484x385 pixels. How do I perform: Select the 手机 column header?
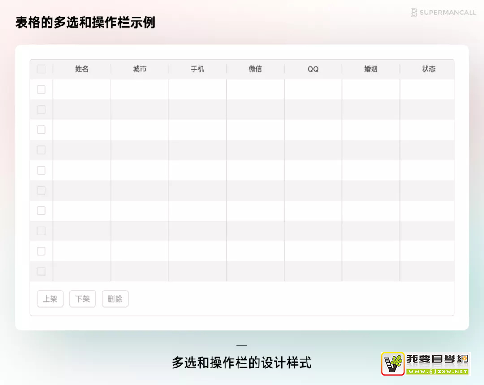pyautogui.click(x=198, y=69)
